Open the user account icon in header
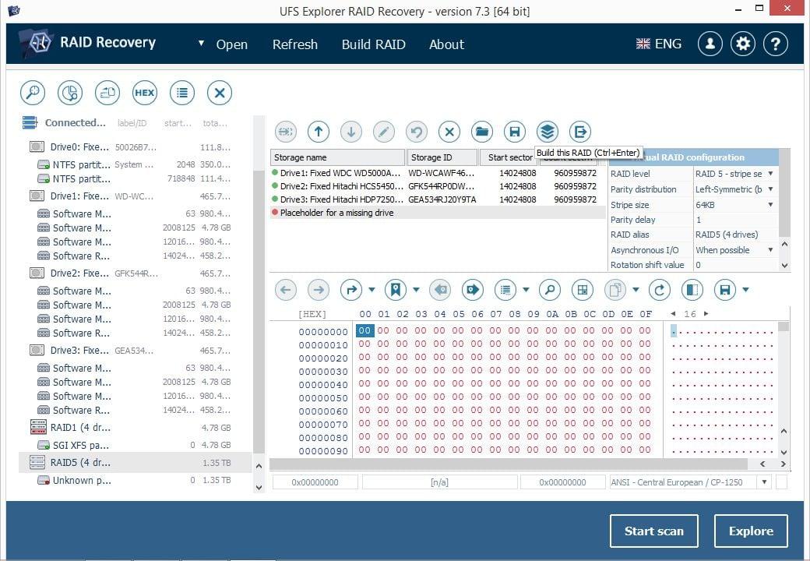The width and height of the screenshot is (810, 561). click(x=710, y=44)
